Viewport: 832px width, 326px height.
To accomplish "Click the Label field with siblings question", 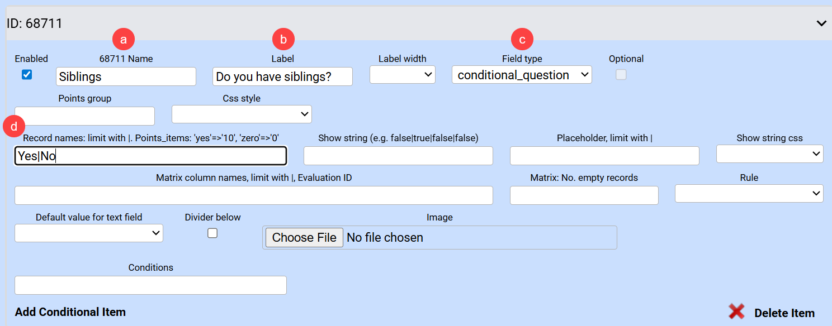I will point(282,76).
